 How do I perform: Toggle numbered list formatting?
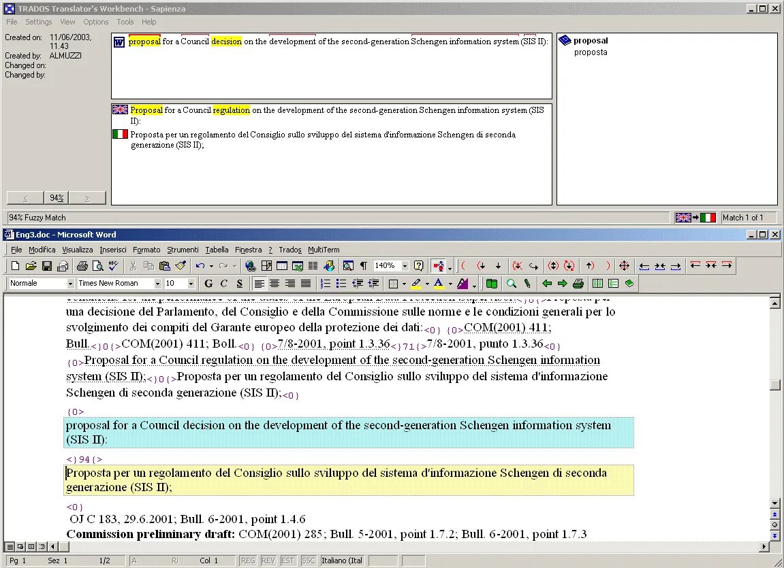(x=326, y=284)
